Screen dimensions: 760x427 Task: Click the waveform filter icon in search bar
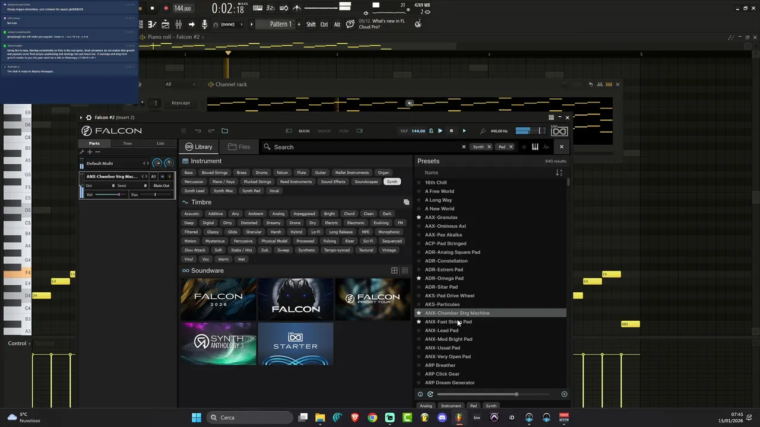click(546, 146)
